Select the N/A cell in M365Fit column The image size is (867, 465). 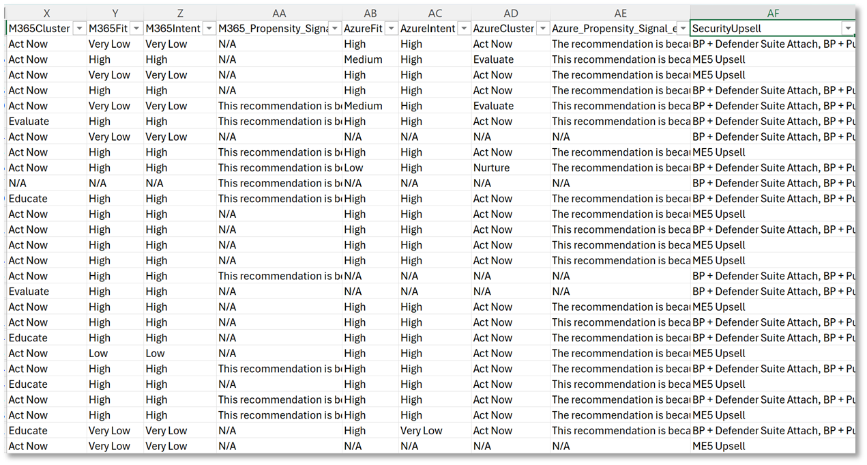coord(115,183)
